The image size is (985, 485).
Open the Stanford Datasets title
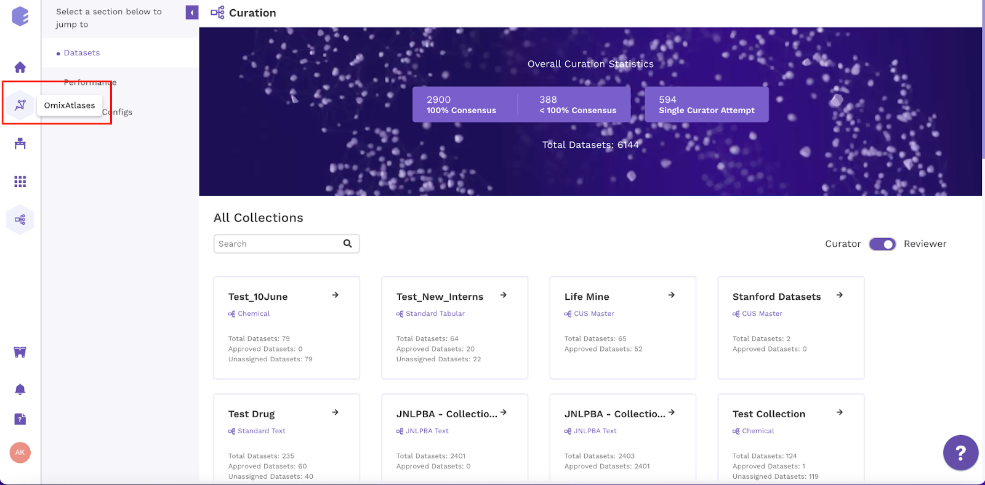pyautogui.click(x=776, y=297)
